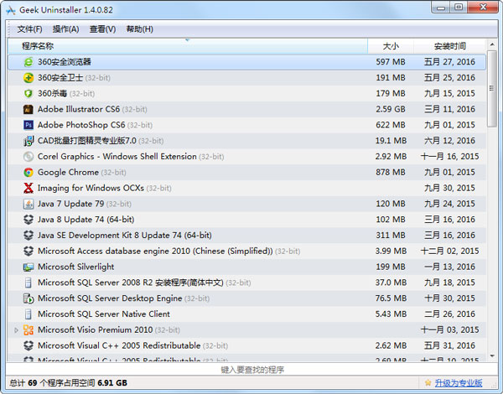Select the 360安全浏览器 row name
503x394 pixels.
[x=65, y=62]
